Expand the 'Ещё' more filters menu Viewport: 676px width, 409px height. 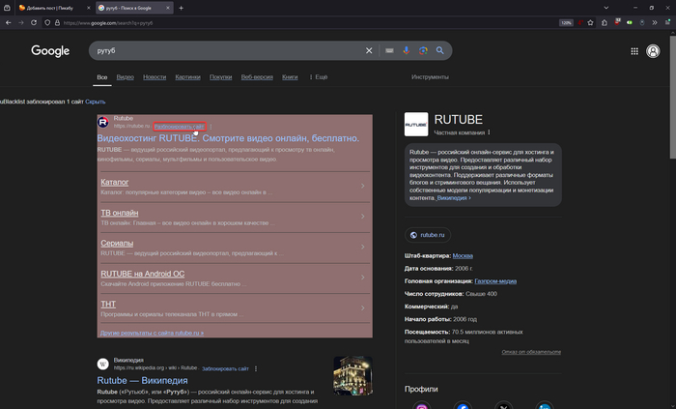pyautogui.click(x=318, y=77)
